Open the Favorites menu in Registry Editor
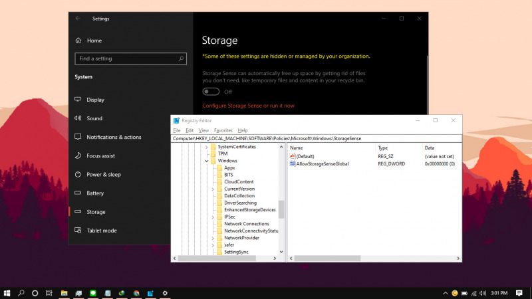This screenshot has height=299, width=532. tap(223, 130)
